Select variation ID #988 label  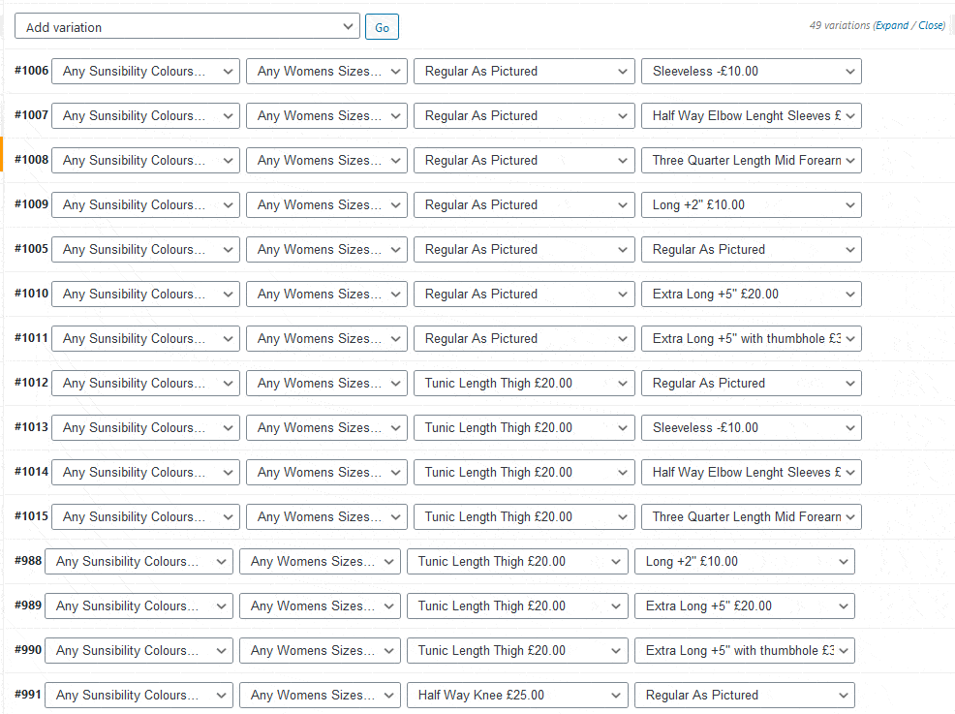(x=28, y=560)
